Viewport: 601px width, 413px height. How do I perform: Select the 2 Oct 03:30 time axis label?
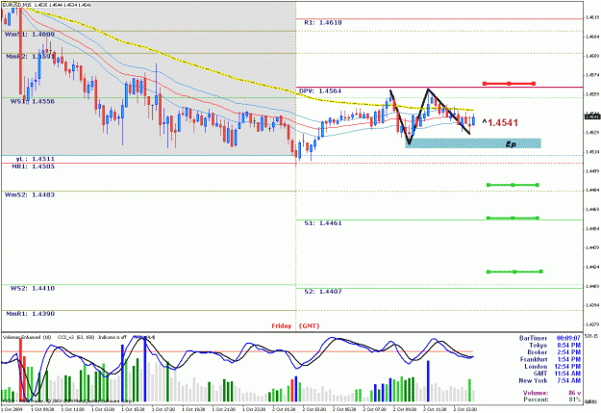[x=313, y=409]
